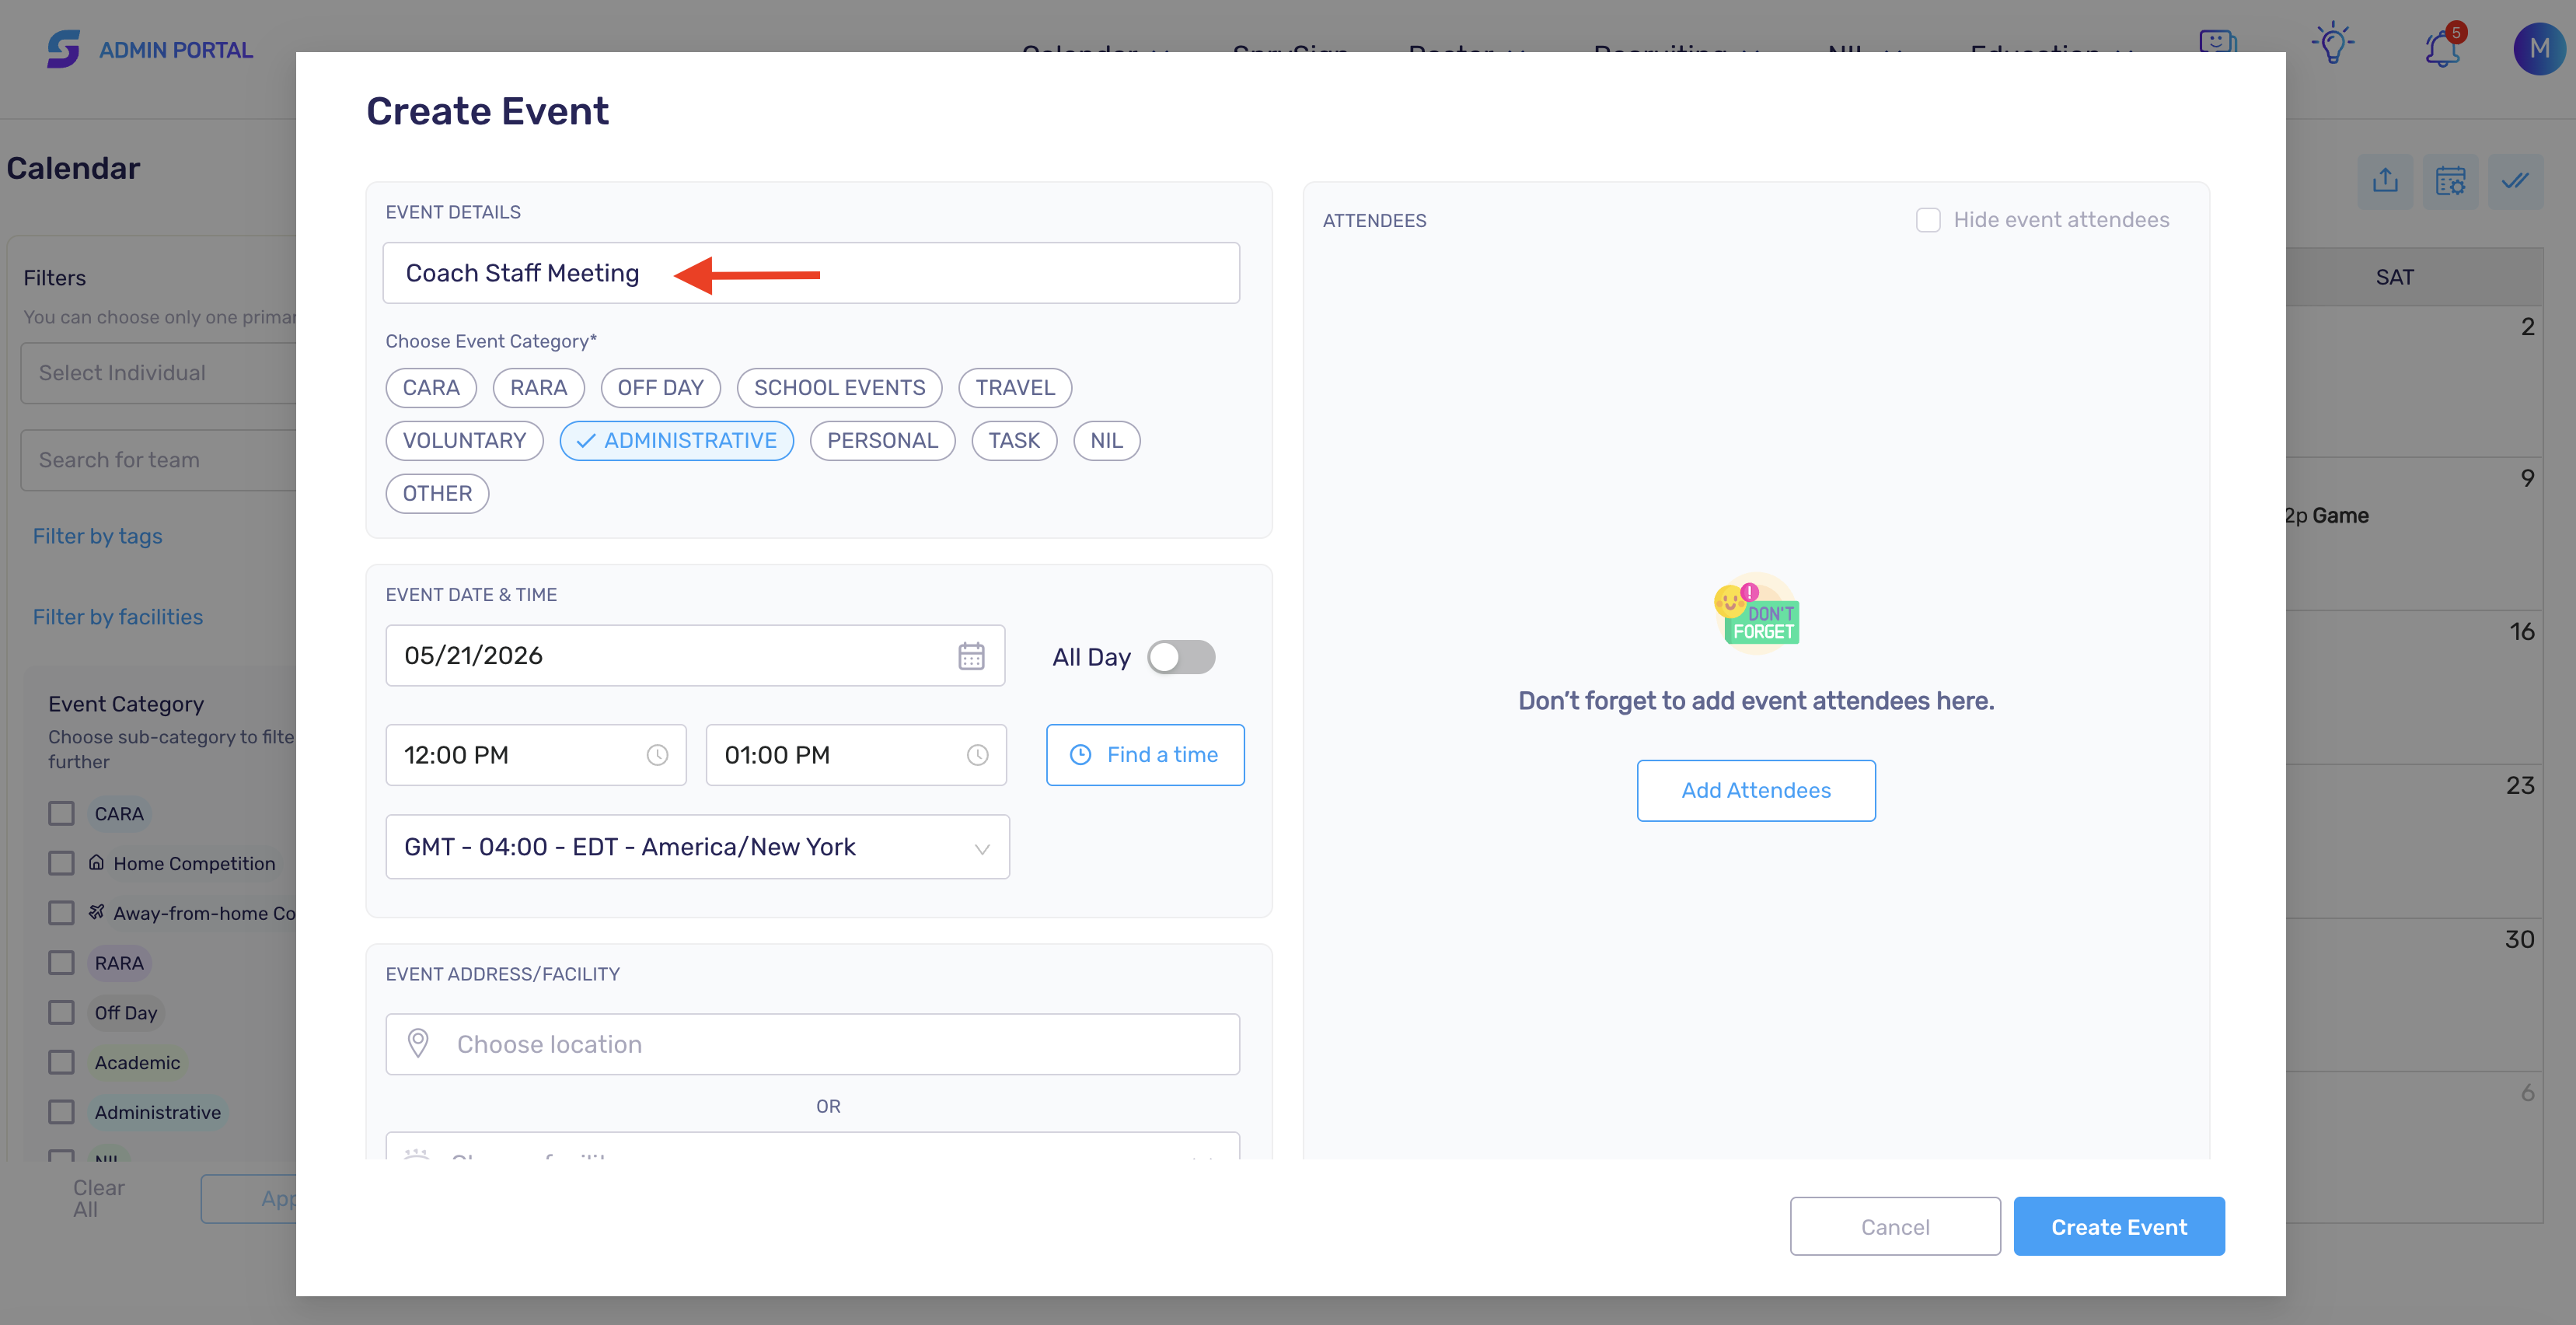Deselect the ADMINISTRATIVE category chip
Viewport: 2576px width, 1325px height.
[x=676, y=441]
